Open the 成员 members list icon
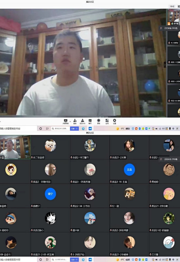 click(82, 120)
